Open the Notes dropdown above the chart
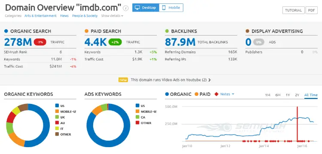 point(227,94)
